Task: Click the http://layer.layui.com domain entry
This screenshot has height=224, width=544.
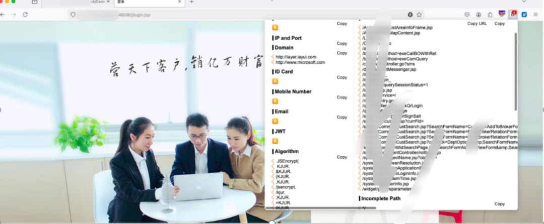Action: [296, 57]
